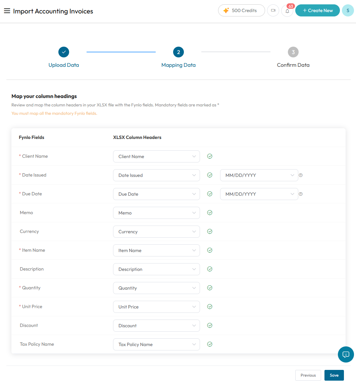The image size is (356, 384).
Task: Open the S user avatar
Action: pyautogui.click(x=348, y=10)
